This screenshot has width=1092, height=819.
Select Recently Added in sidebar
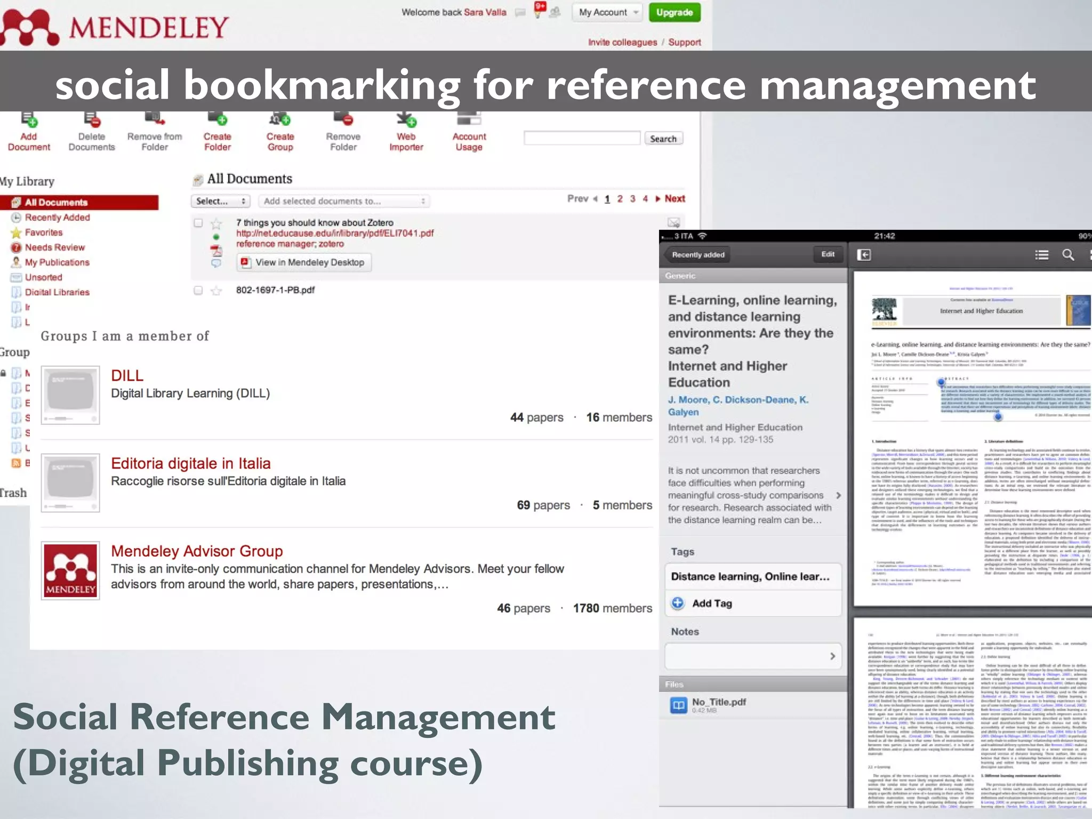(x=57, y=218)
